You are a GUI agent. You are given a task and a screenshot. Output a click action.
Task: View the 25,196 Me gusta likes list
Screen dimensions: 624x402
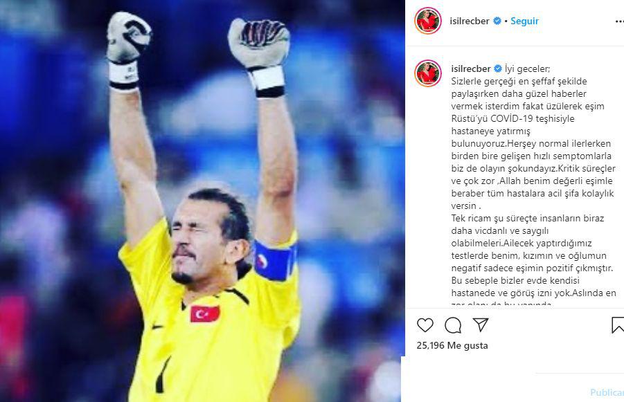452,345
